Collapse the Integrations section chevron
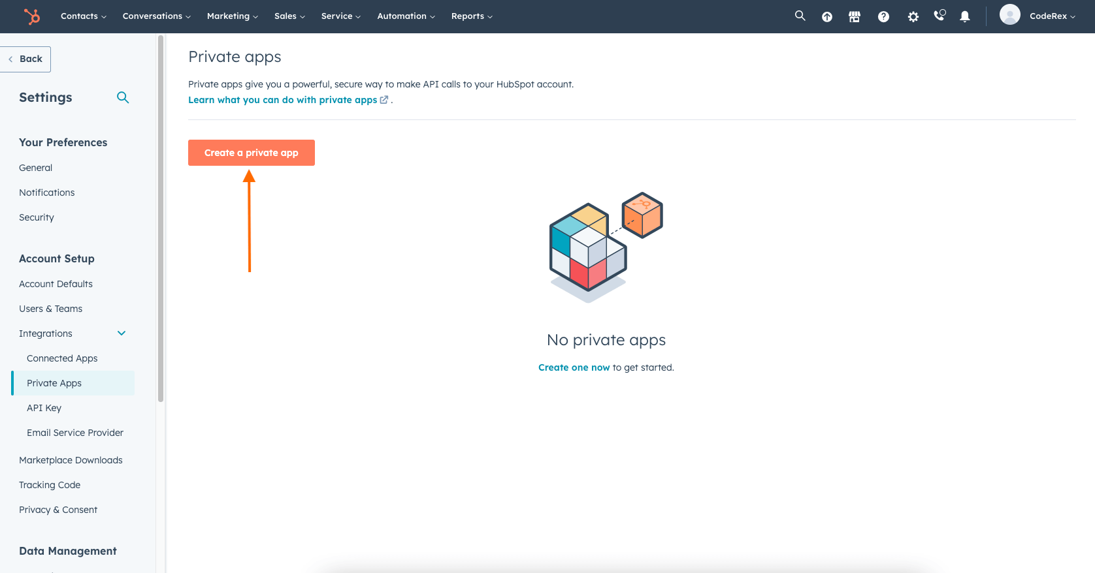The height and width of the screenshot is (573, 1095). pos(122,333)
